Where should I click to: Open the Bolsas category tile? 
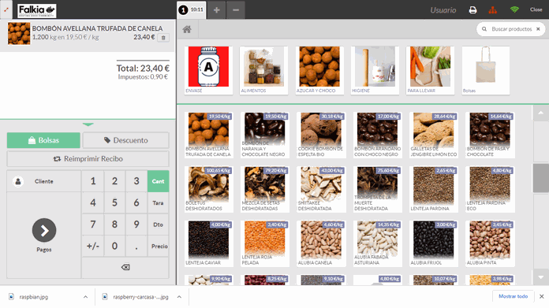click(x=486, y=70)
